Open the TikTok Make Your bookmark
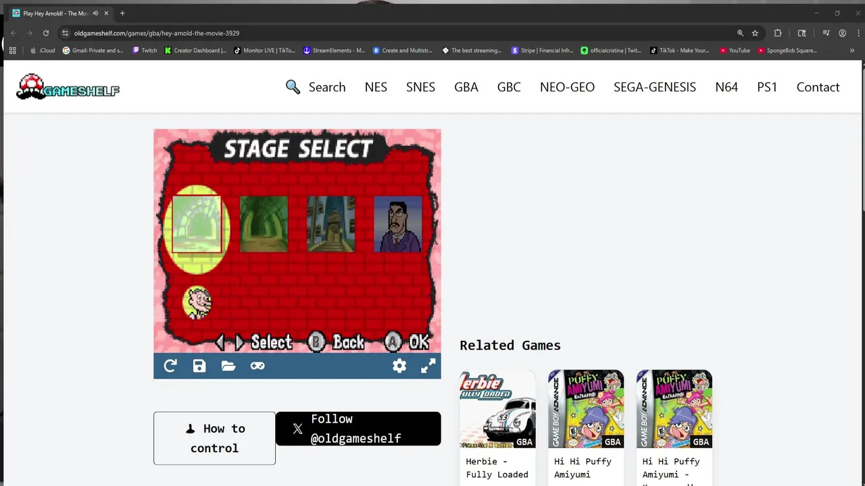This screenshot has height=486, width=865. click(680, 51)
